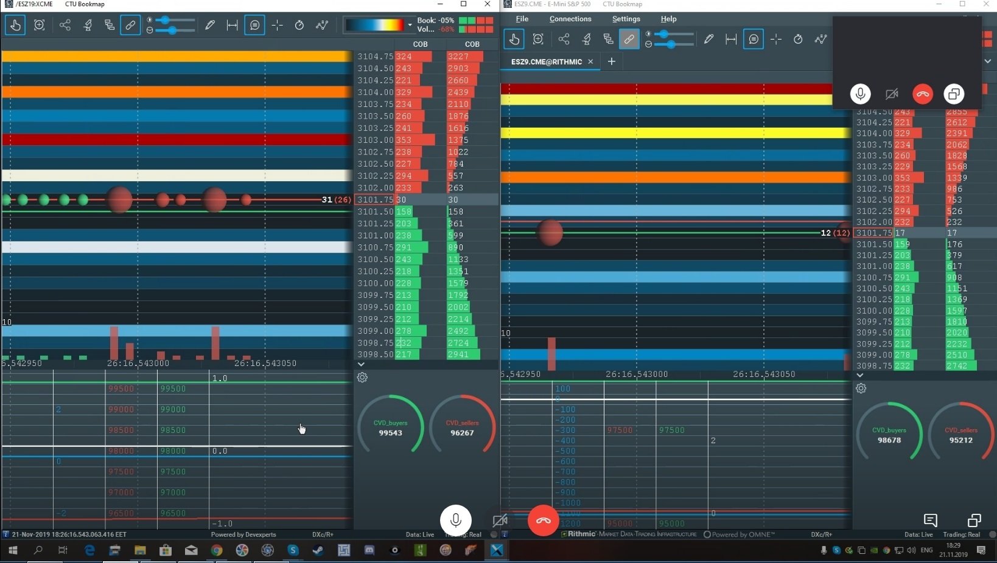Open the heatmap color gradient dropdown
The width and height of the screenshot is (997, 563).
pos(410,26)
